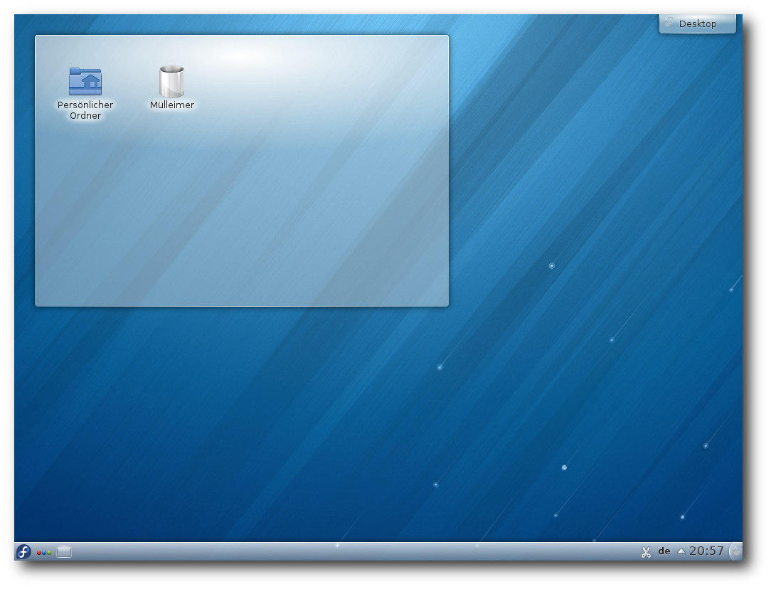Open the Klipper scissors clipboard icon
771x589 pixels.
point(646,552)
